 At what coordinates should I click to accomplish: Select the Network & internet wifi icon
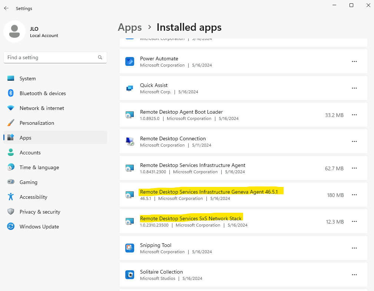[x=11, y=108]
